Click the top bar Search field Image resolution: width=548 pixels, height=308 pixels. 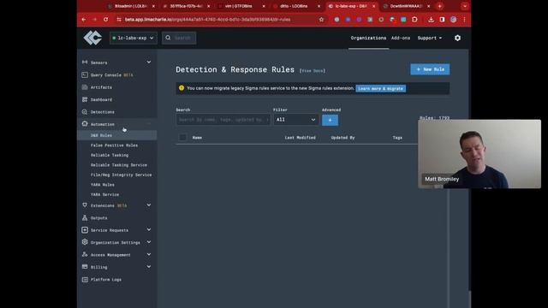(x=179, y=38)
